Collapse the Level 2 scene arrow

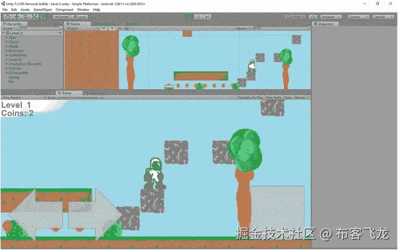coord(3,33)
